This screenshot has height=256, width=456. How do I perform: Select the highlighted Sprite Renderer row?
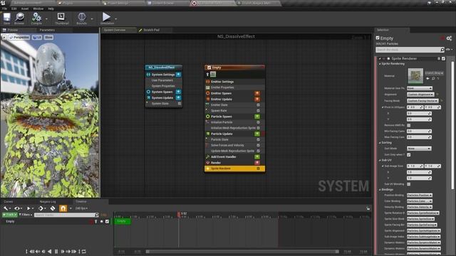(x=234, y=169)
